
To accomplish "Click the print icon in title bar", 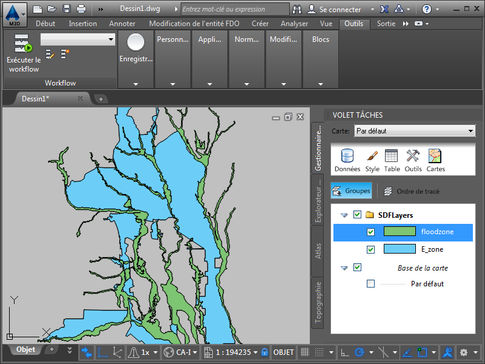I will point(81,9).
